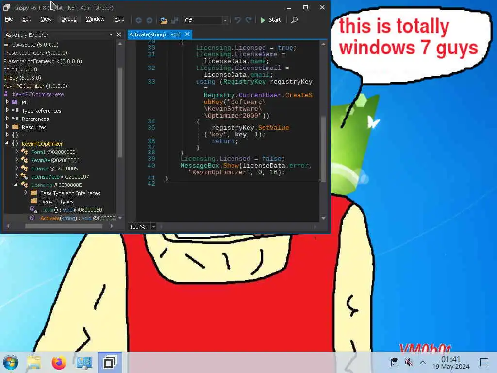Select the Form1 class icon
This screenshot has height=373, width=497.
(x=24, y=152)
